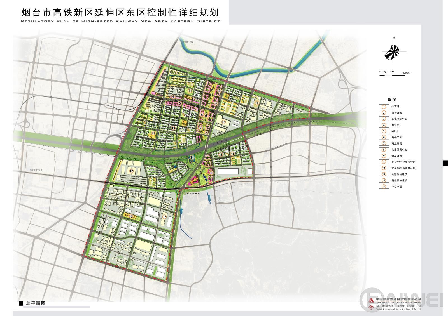Select the 中心水面 legend entry
This screenshot has width=448, height=316.
tap(396, 187)
